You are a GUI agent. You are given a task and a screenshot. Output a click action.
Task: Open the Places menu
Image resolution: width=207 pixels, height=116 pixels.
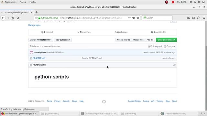pos(23,2)
